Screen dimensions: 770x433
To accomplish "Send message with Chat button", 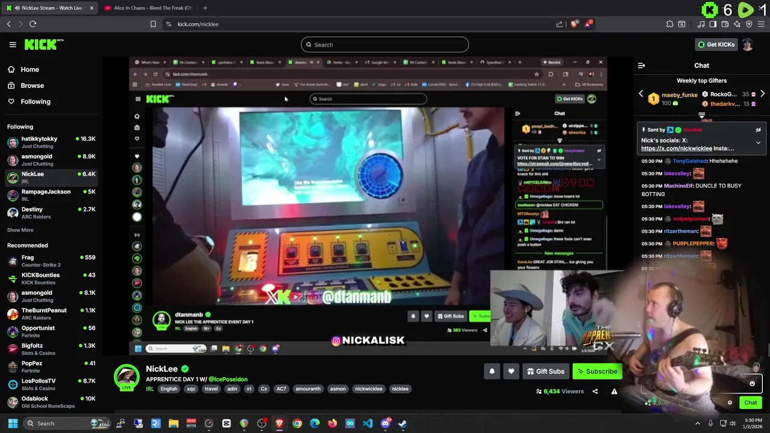I will [751, 403].
